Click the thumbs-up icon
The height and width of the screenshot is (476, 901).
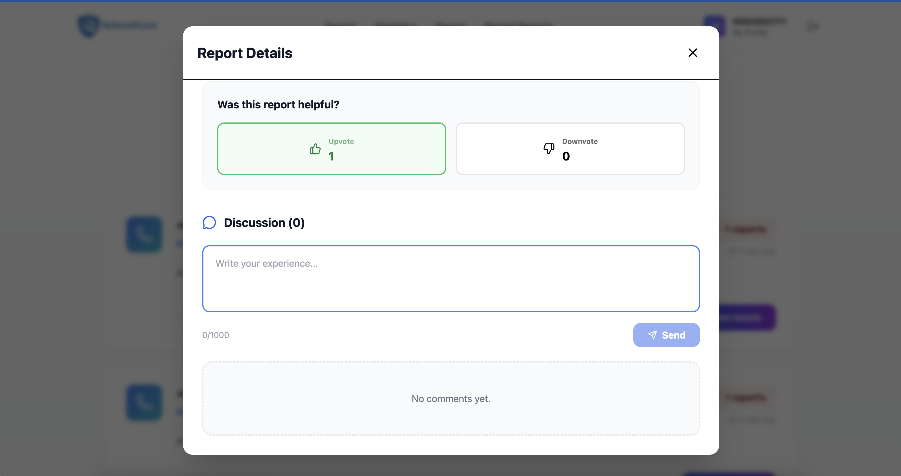point(315,149)
